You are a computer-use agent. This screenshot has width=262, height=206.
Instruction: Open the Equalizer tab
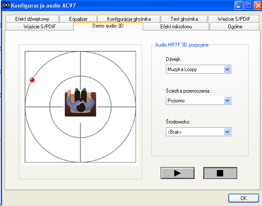[x=78, y=19]
